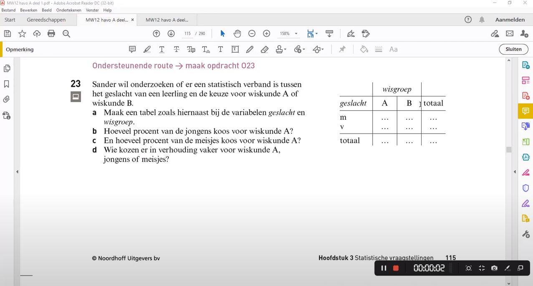
Task: Click the share with others person icon
Action: [x=524, y=34]
